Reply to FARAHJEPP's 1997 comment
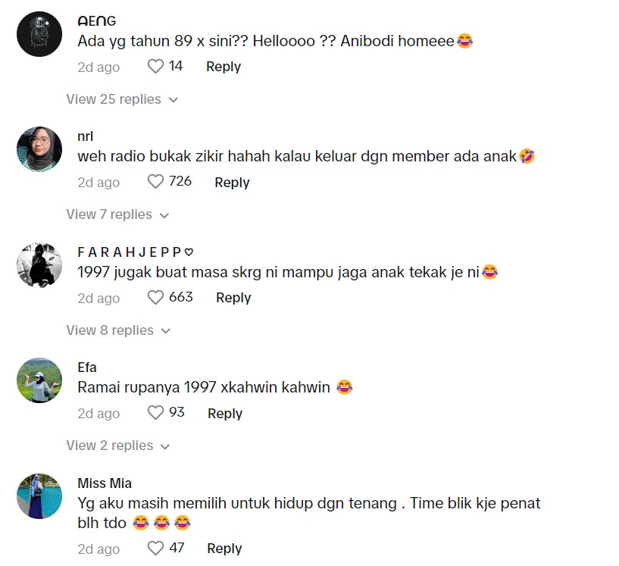Viewport: 619px width, 566px height. pyautogui.click(x=233, y=298)
